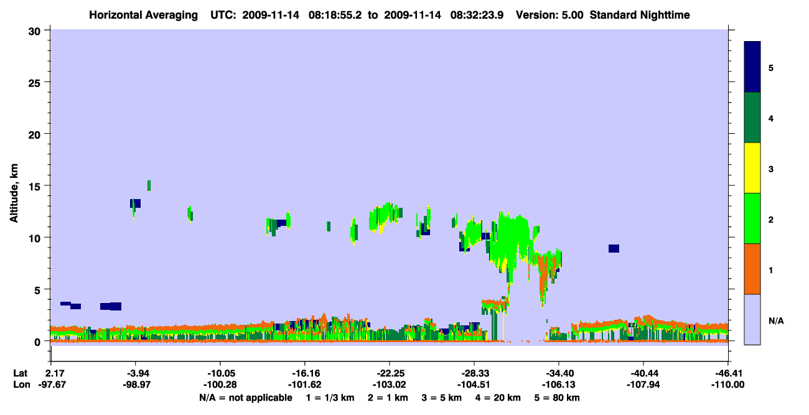Screen dimensions: 809x415
Task: Click the '3 = 5 km' legend entry
Action: pos(441,398)
